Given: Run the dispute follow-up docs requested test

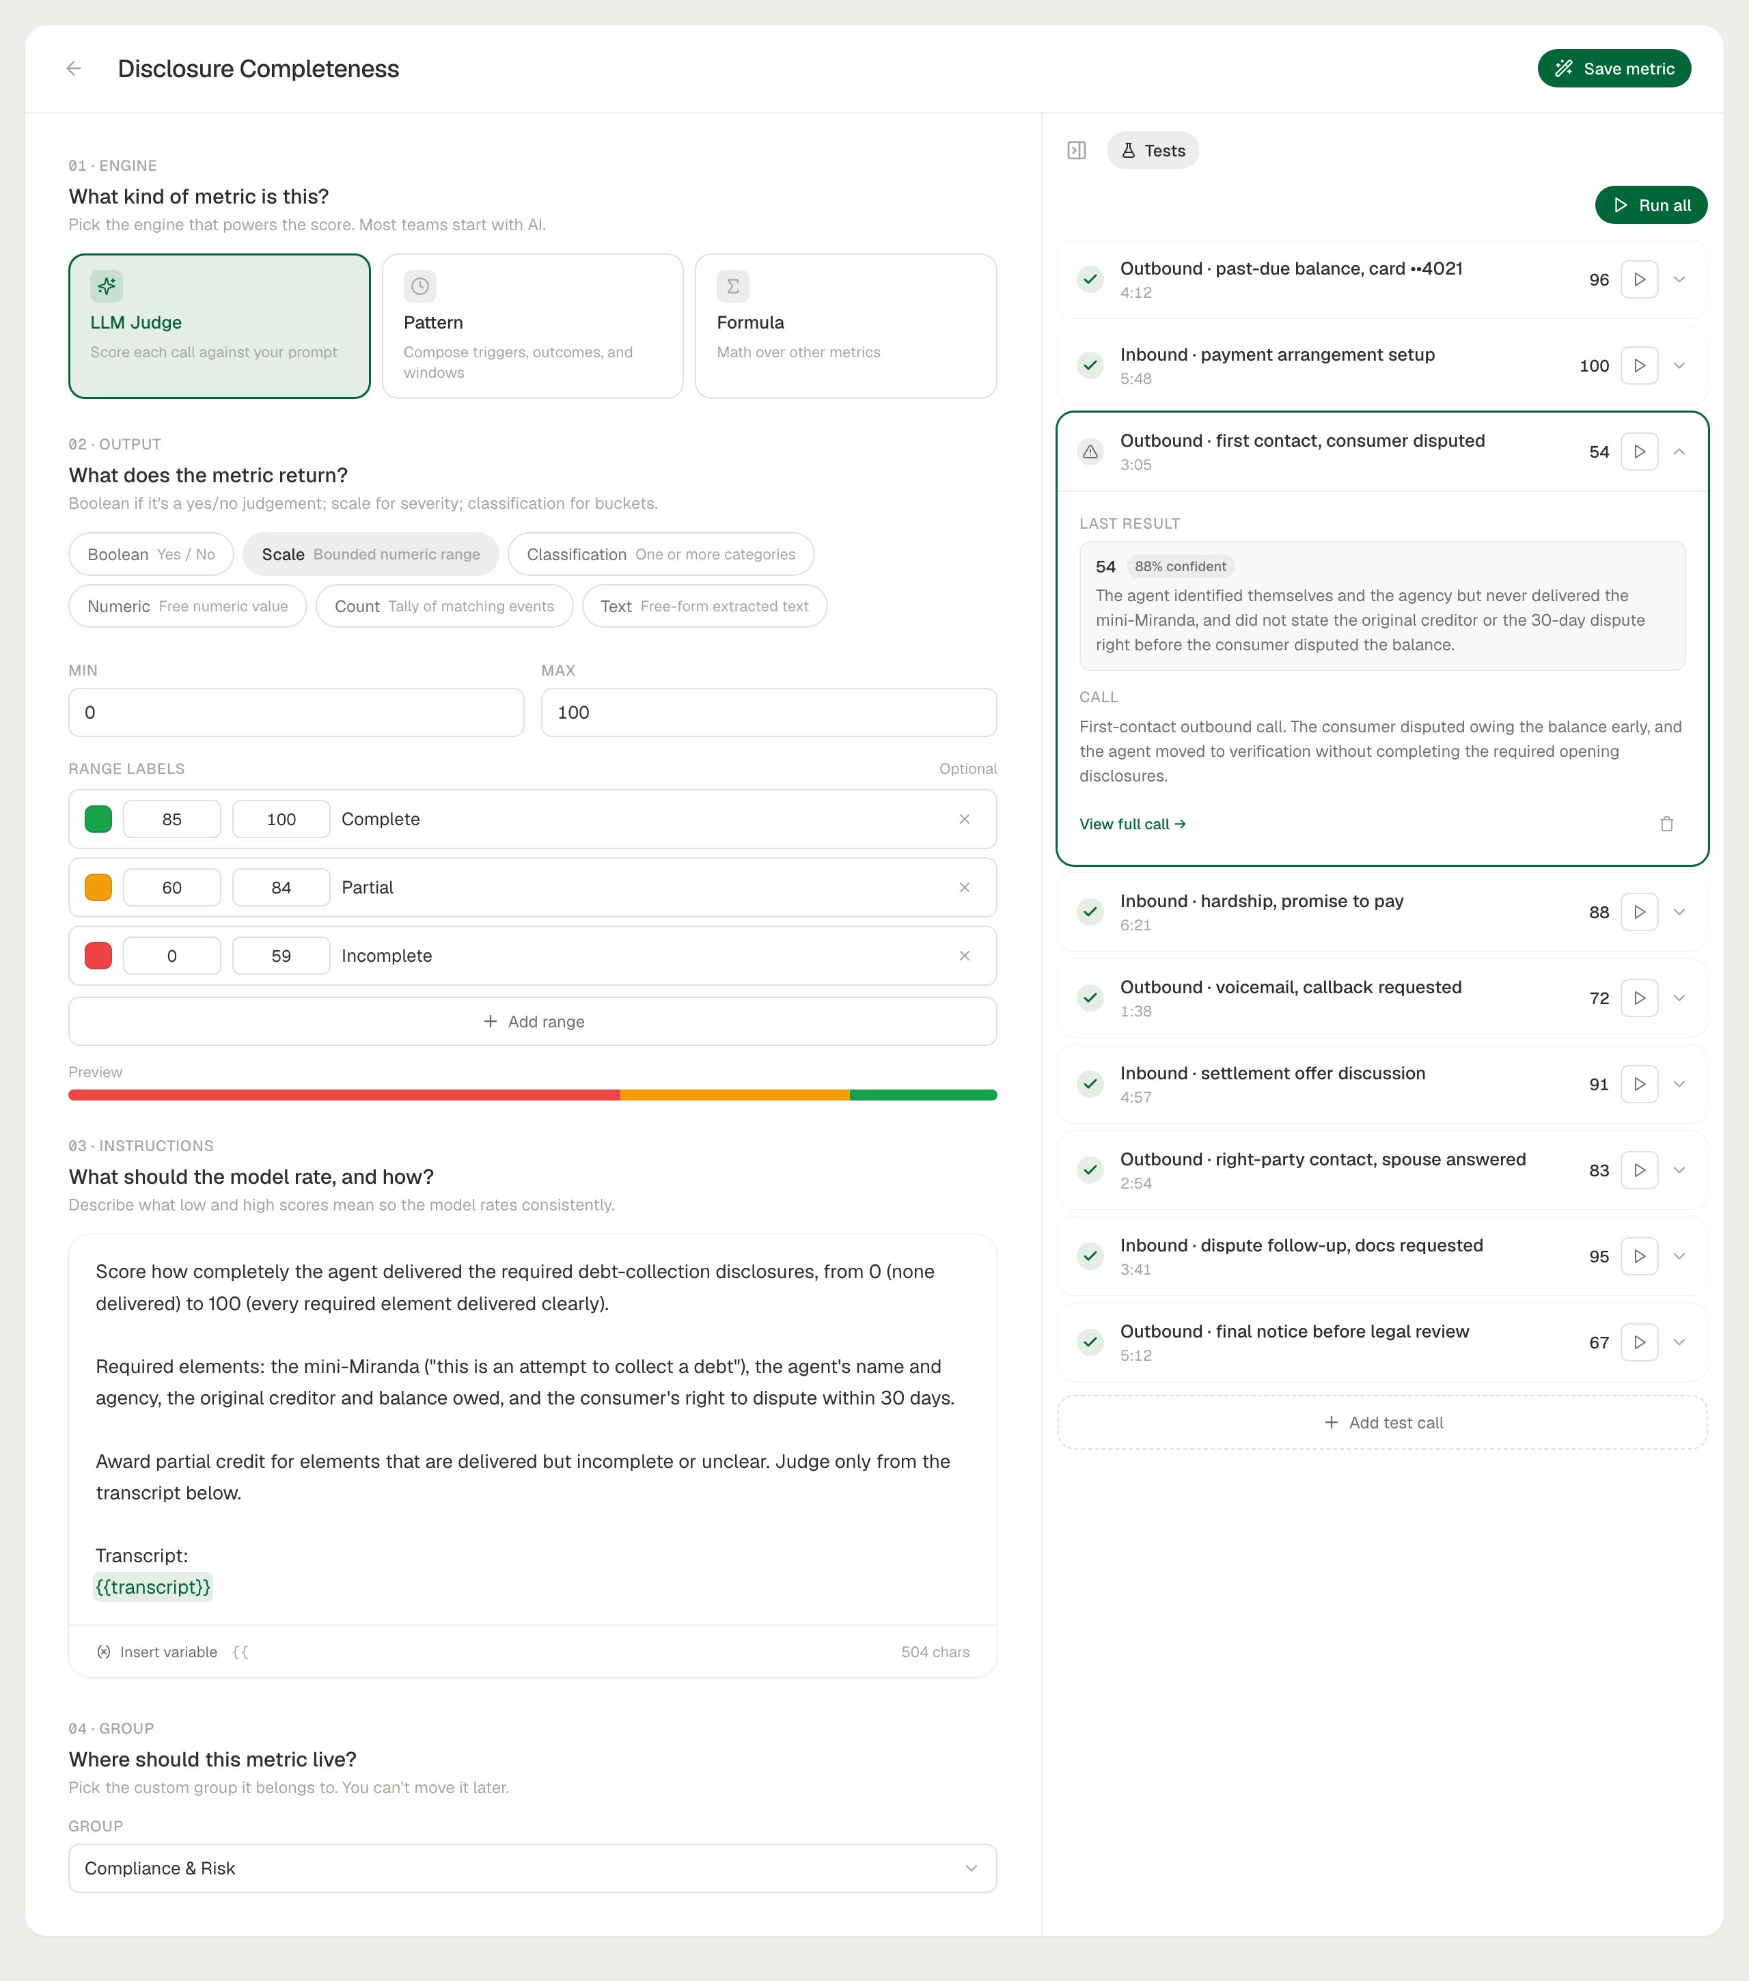Looking at the screenshot, I should [1640, 1256].
